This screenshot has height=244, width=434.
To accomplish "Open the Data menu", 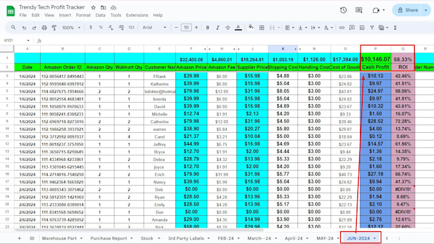I will (x=100, y=15).
